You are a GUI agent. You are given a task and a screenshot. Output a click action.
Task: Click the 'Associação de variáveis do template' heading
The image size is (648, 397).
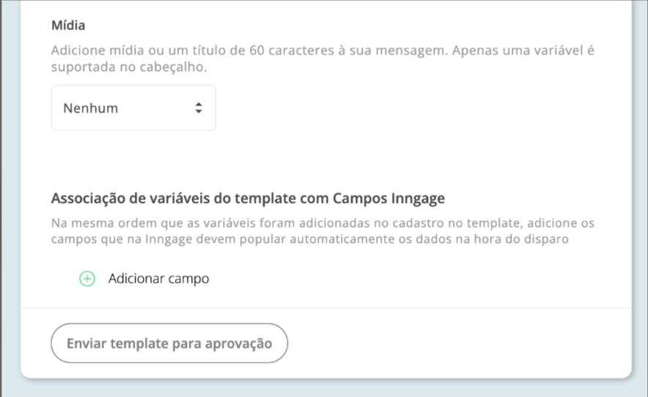point(248,198)
